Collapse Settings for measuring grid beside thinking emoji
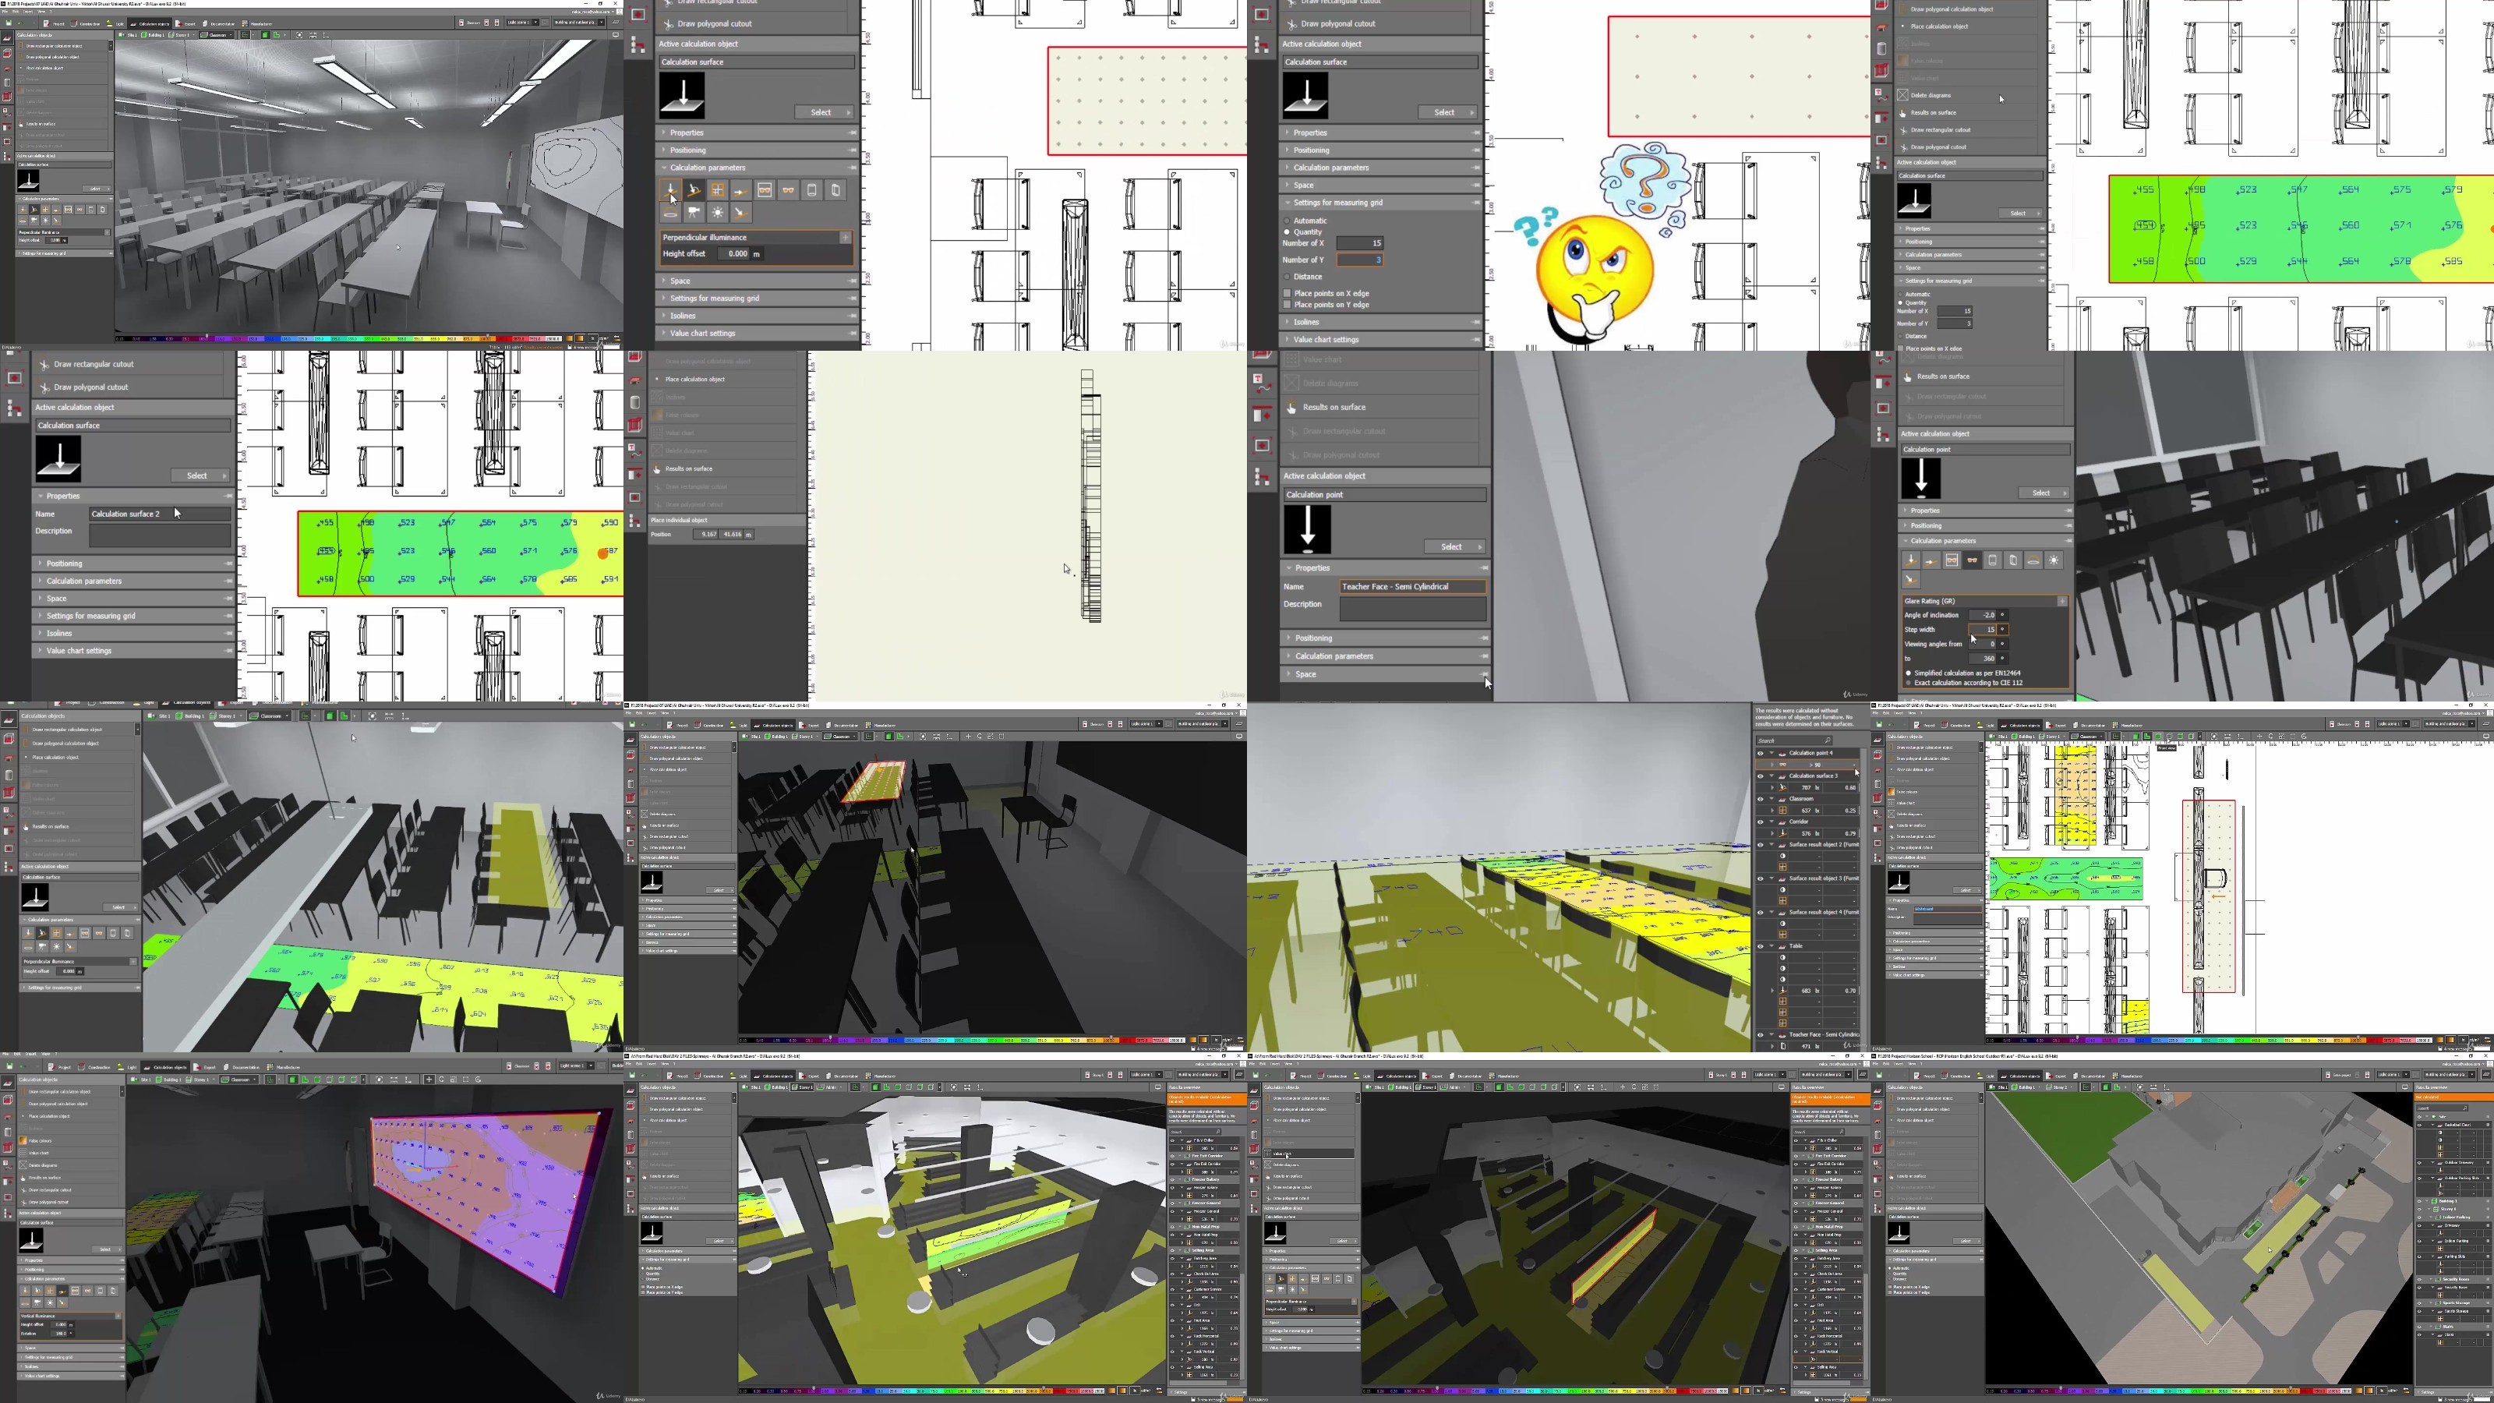Viewport: 2494px width, 1403px height. coord(1382,203)
